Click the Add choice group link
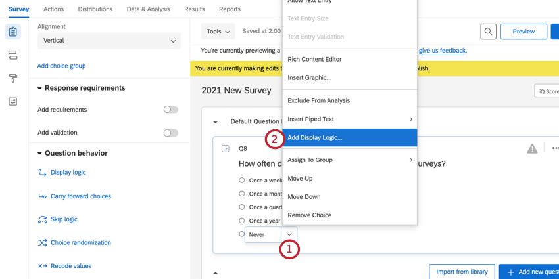The width and height of the screenshot is (559, 279). click(61, 66)
